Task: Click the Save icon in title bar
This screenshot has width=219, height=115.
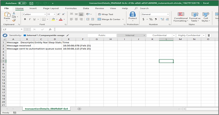Action: (31, 3)
